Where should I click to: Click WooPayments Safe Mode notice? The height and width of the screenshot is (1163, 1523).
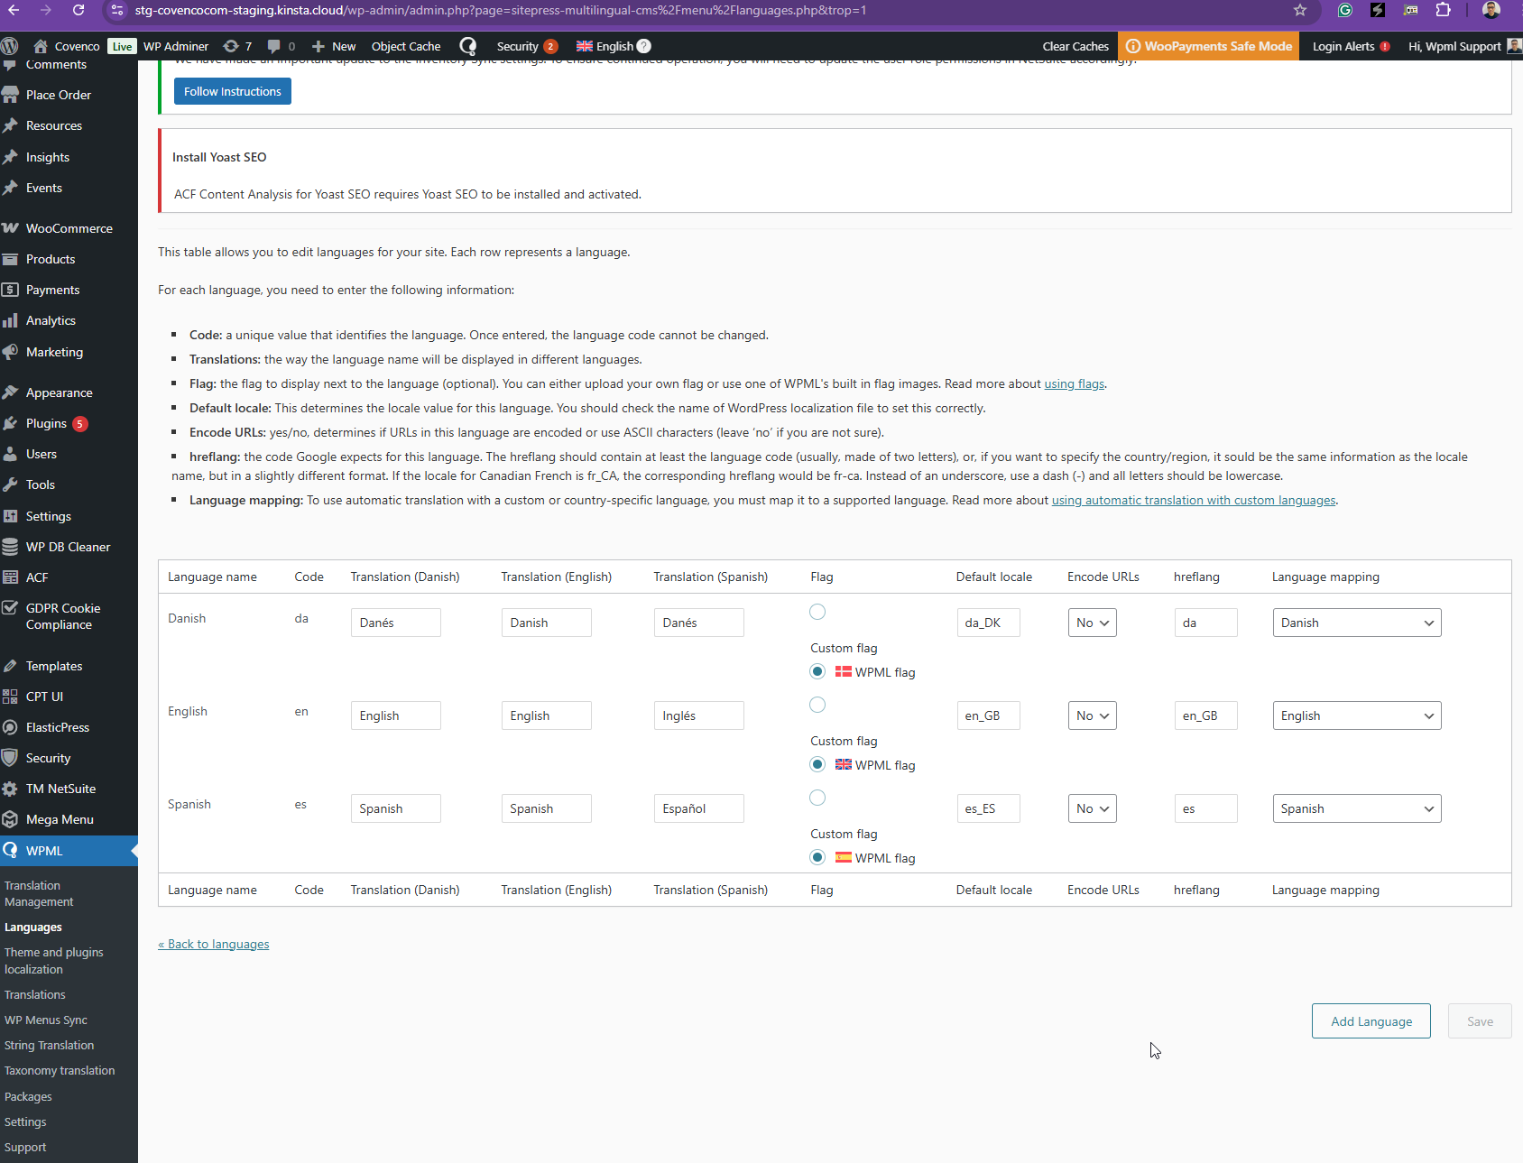pos(1209,46)
